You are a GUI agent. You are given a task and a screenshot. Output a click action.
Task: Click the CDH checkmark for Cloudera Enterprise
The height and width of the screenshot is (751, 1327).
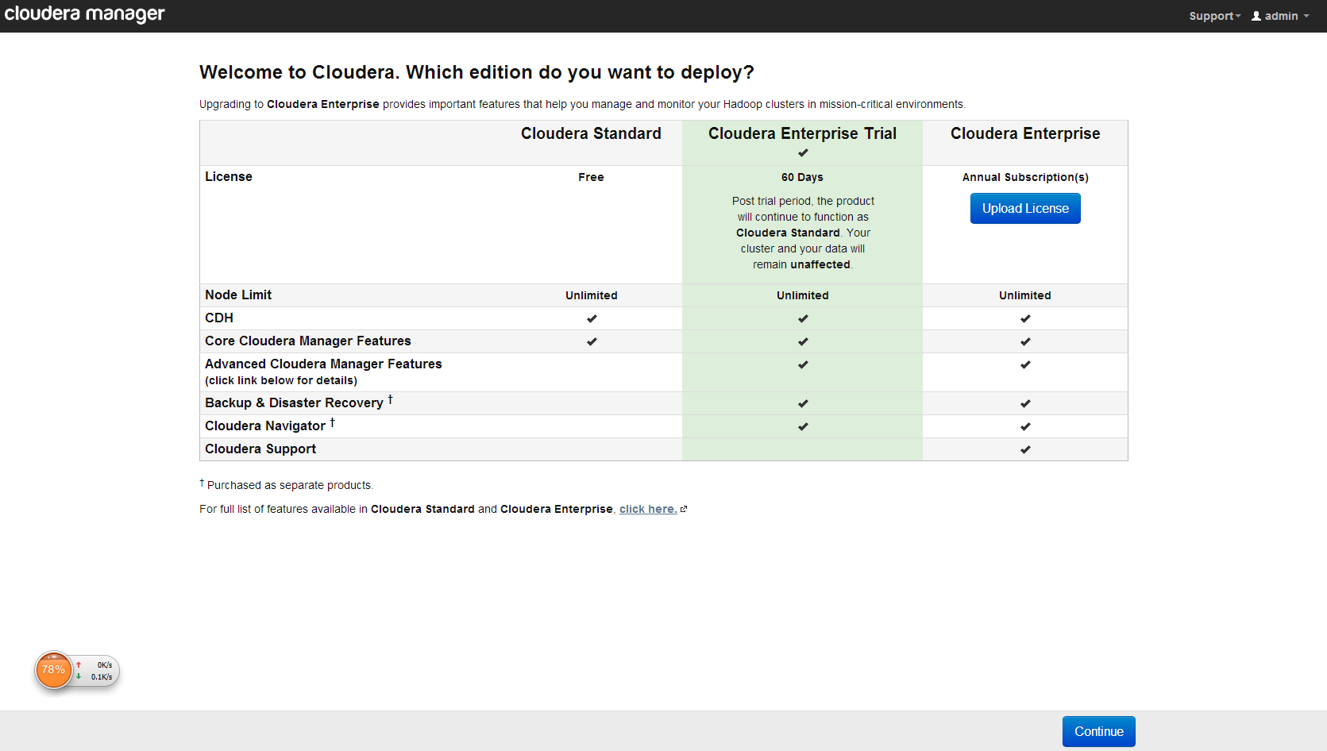click(1025, 318)
